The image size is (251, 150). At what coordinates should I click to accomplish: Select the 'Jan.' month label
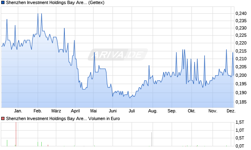point(18,111)
